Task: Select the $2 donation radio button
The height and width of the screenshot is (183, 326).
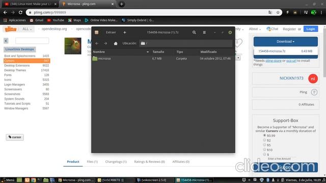Action: (x=264, y=140)
